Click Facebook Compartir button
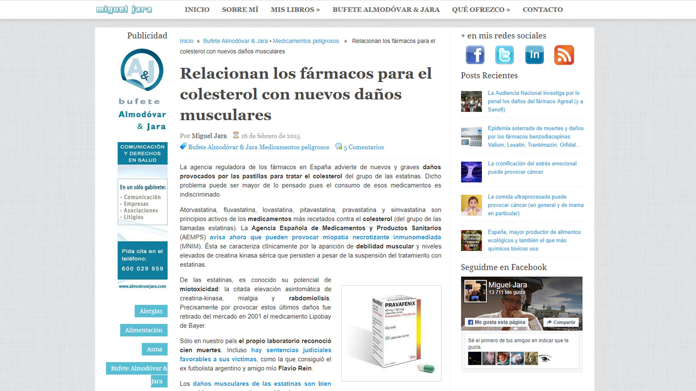This screenshot has height=391, width=696. pyautogui.click(x=561, y=322)
